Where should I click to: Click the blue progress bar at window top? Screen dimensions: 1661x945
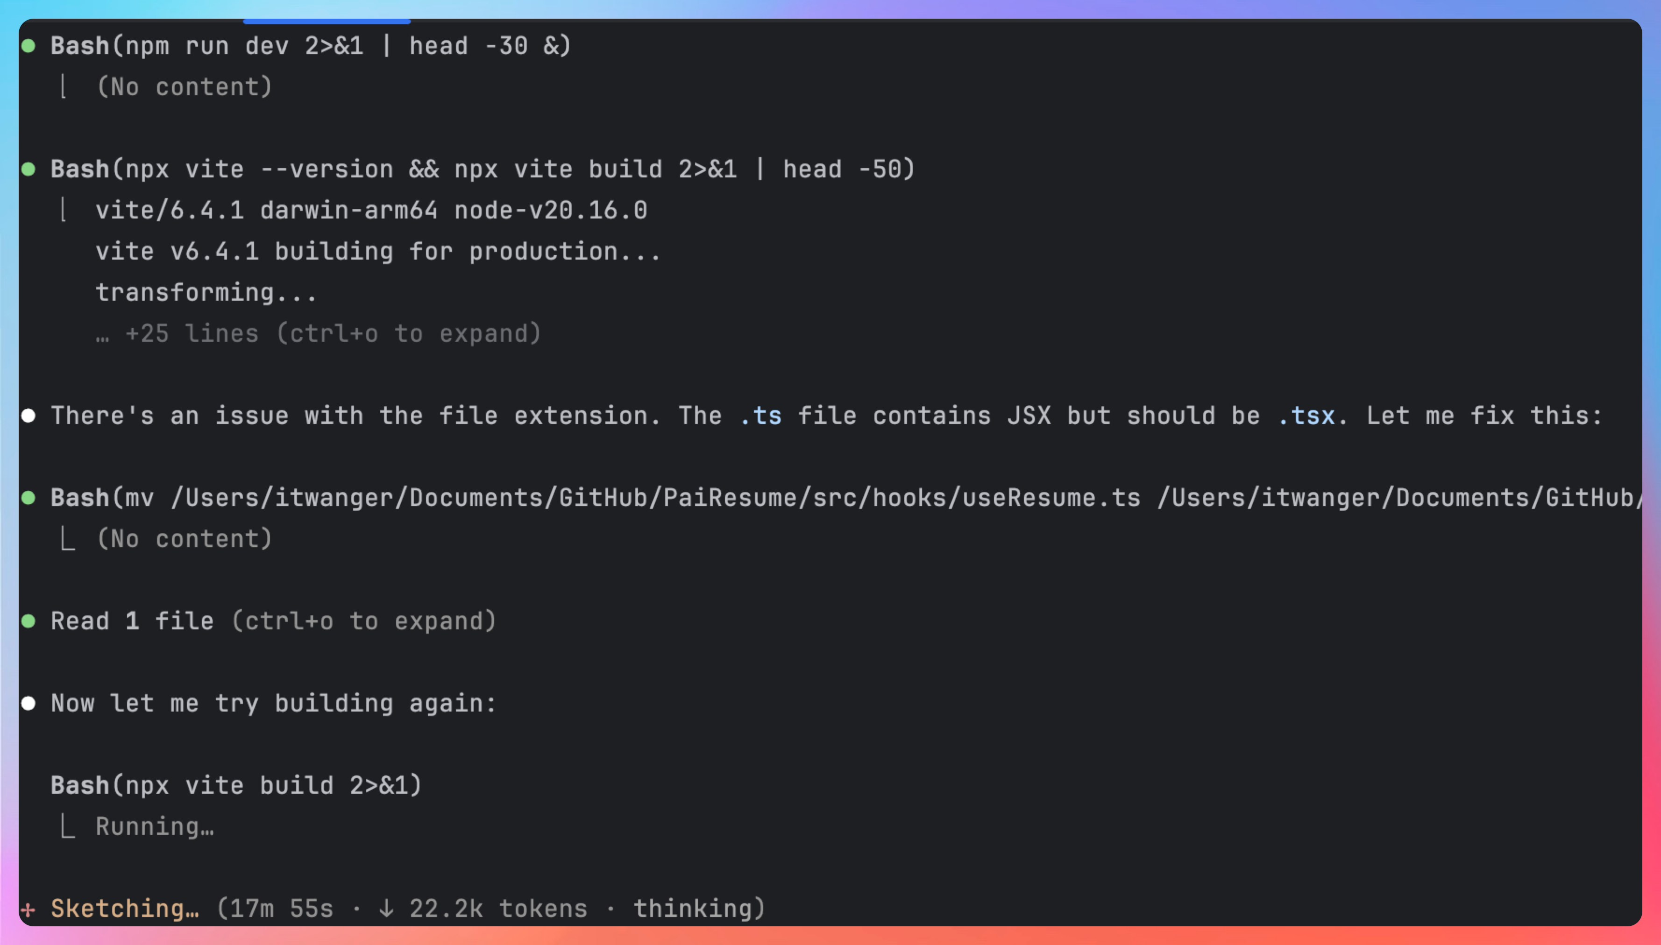(327, 21)
